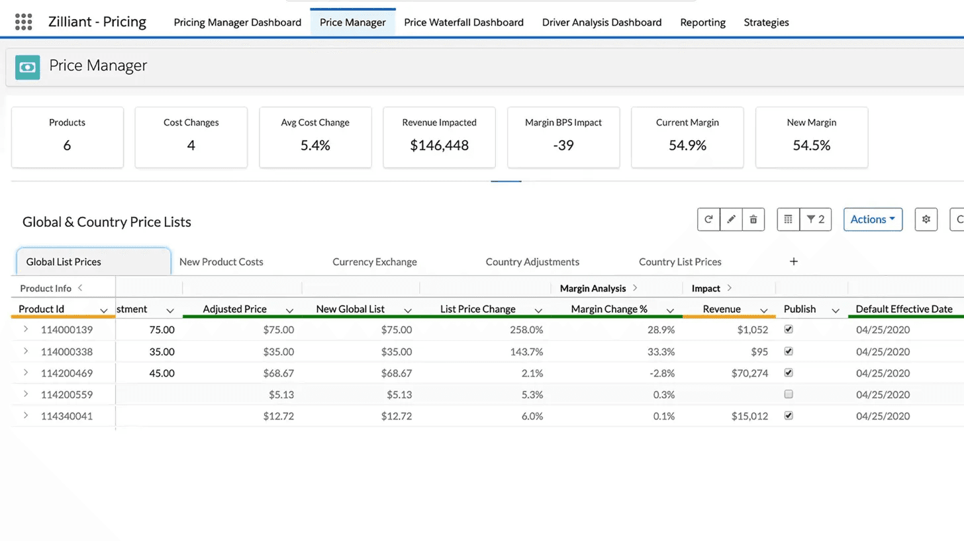Click the Zilliant - Pricing app name

point(97,22)
